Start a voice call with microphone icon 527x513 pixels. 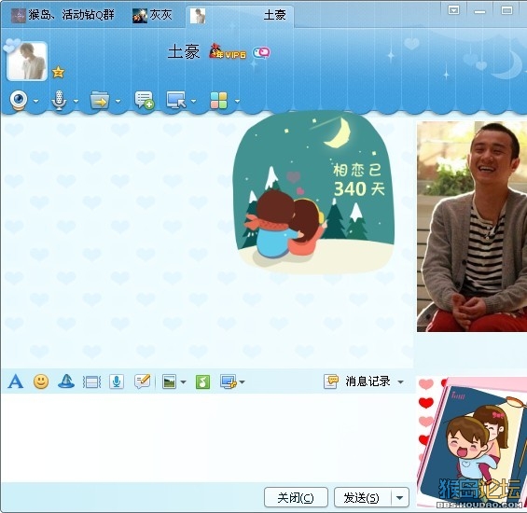tap(60, 101)
